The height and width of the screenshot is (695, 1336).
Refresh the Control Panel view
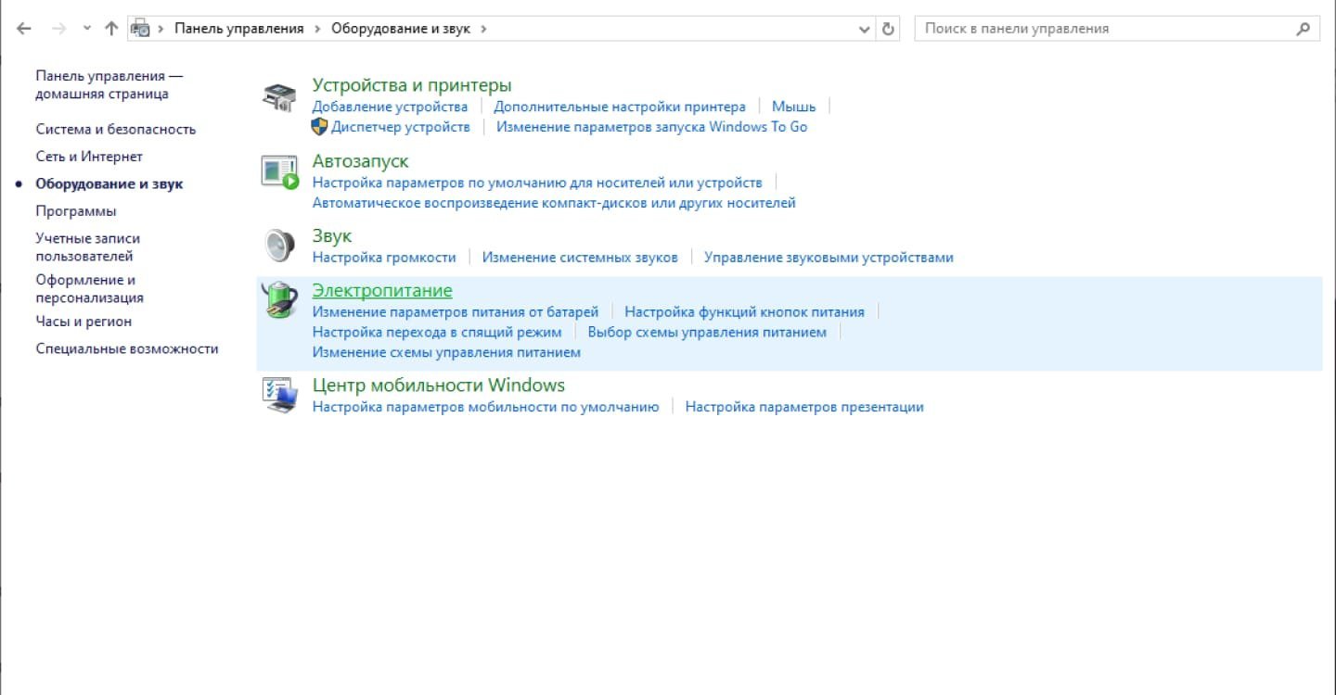click(x=889, y=29)
